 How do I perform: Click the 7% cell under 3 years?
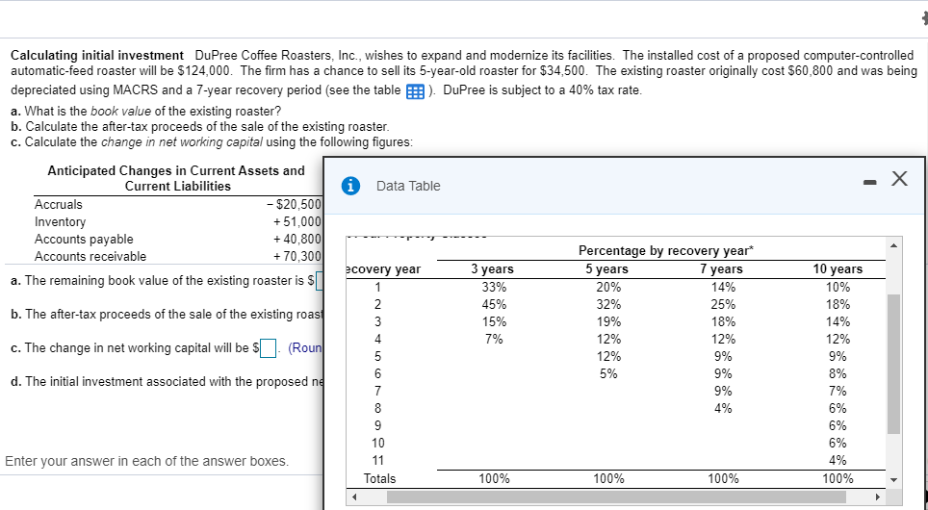pyautogui.click(x=494, y=340)
